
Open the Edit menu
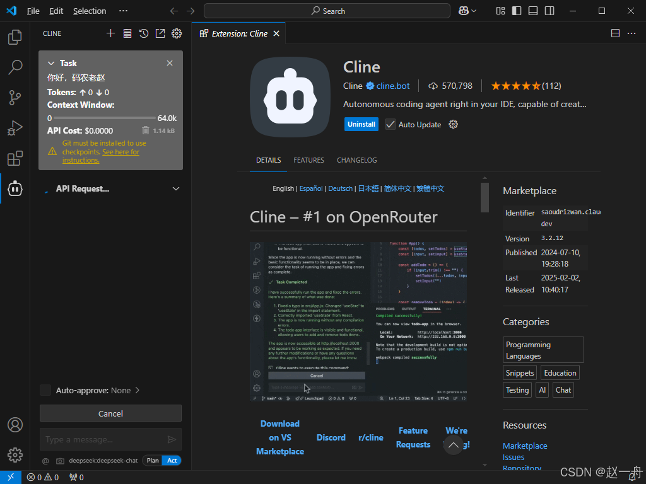(x=56, y=11)
